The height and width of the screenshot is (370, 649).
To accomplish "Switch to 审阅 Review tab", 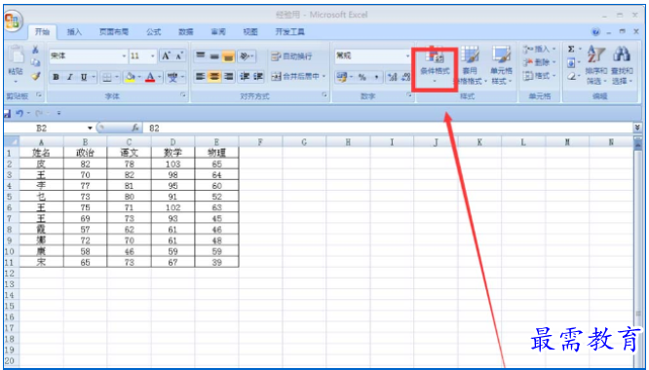I will tap(218, 32).
